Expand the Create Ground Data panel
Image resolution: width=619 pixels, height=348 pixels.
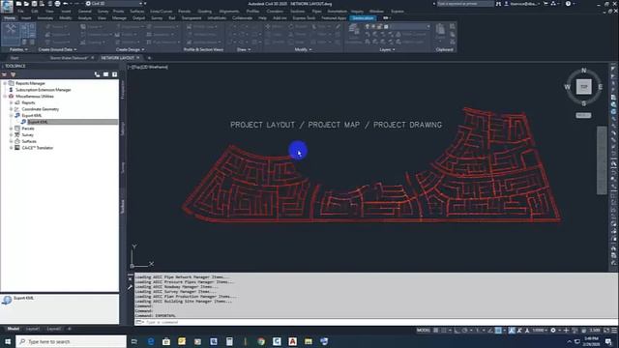tap(57, 49)
